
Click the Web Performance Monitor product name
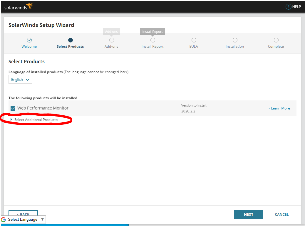pyautogui.click(x=43, y=108)
